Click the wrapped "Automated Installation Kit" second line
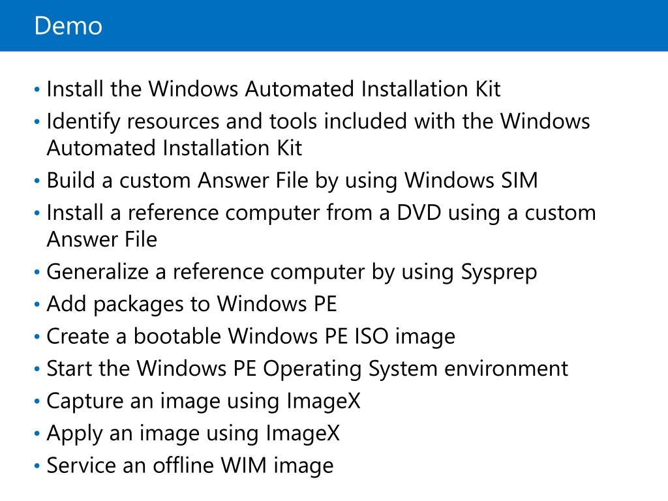Image resolution: width=668 pixels, height=501 pixels. tap(174, 148)
